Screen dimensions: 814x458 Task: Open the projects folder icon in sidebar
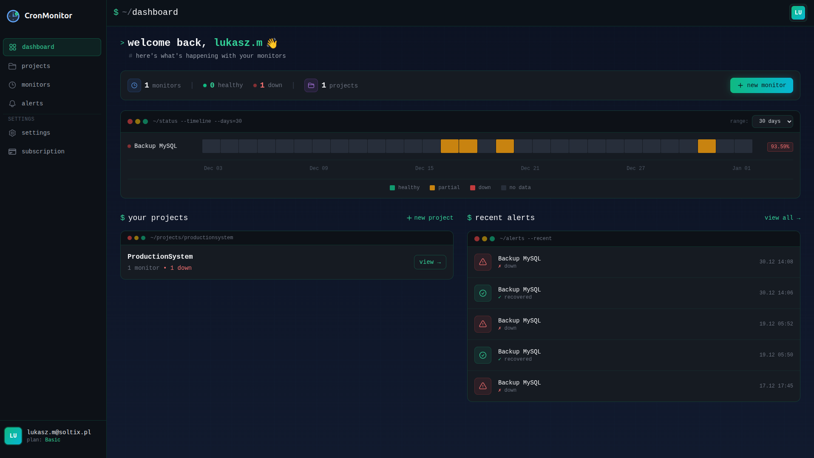(13, 66)
